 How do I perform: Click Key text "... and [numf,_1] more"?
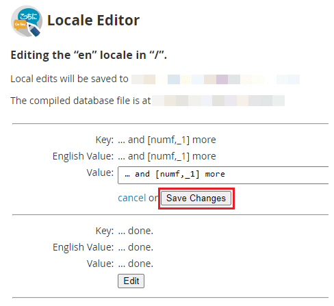click(167, 140)
